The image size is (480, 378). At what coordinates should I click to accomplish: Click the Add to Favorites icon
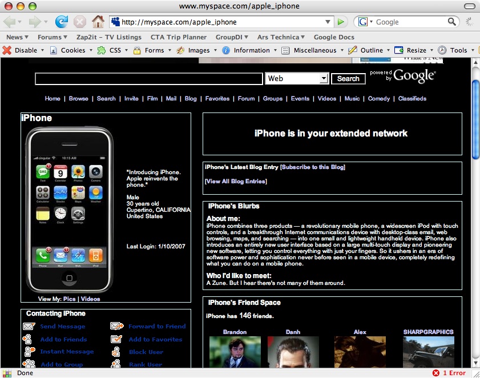tap(116, 339)
